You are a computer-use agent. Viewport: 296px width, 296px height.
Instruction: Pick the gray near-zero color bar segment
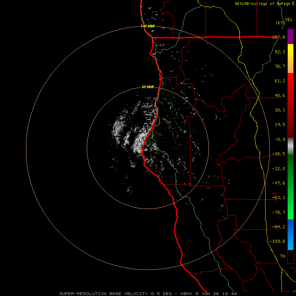[x=290, y=146]
